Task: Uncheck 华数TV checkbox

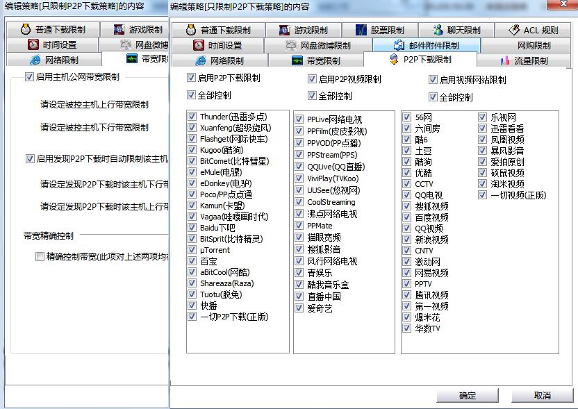Action: coord(406,328)
